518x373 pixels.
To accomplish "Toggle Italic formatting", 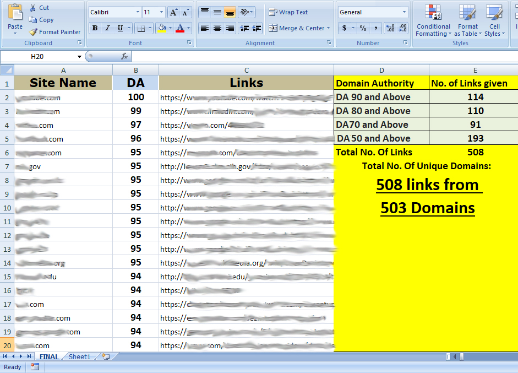I will coord(107,28).
